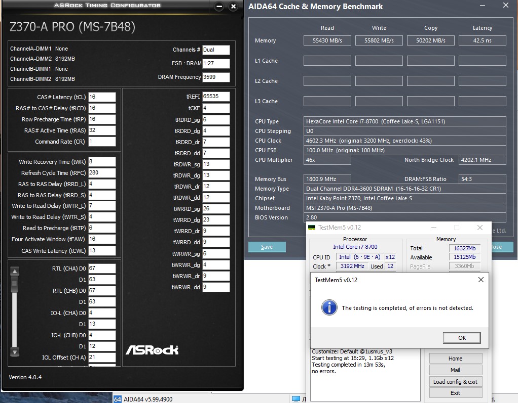Click the Memory Copy 50202 MB/s value

click(431, 40)
